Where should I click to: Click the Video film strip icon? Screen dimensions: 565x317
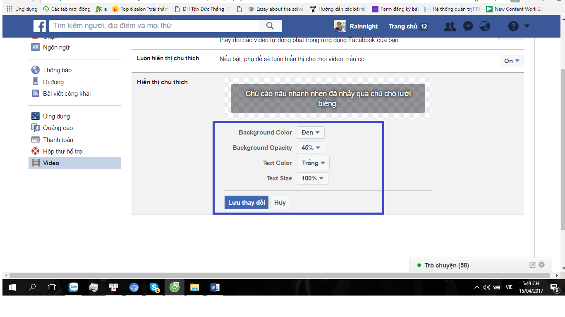tap(36, 163)
